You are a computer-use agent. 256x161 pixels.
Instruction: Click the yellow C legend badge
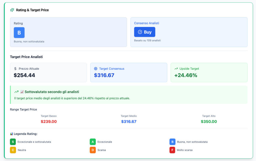point(13,150)
